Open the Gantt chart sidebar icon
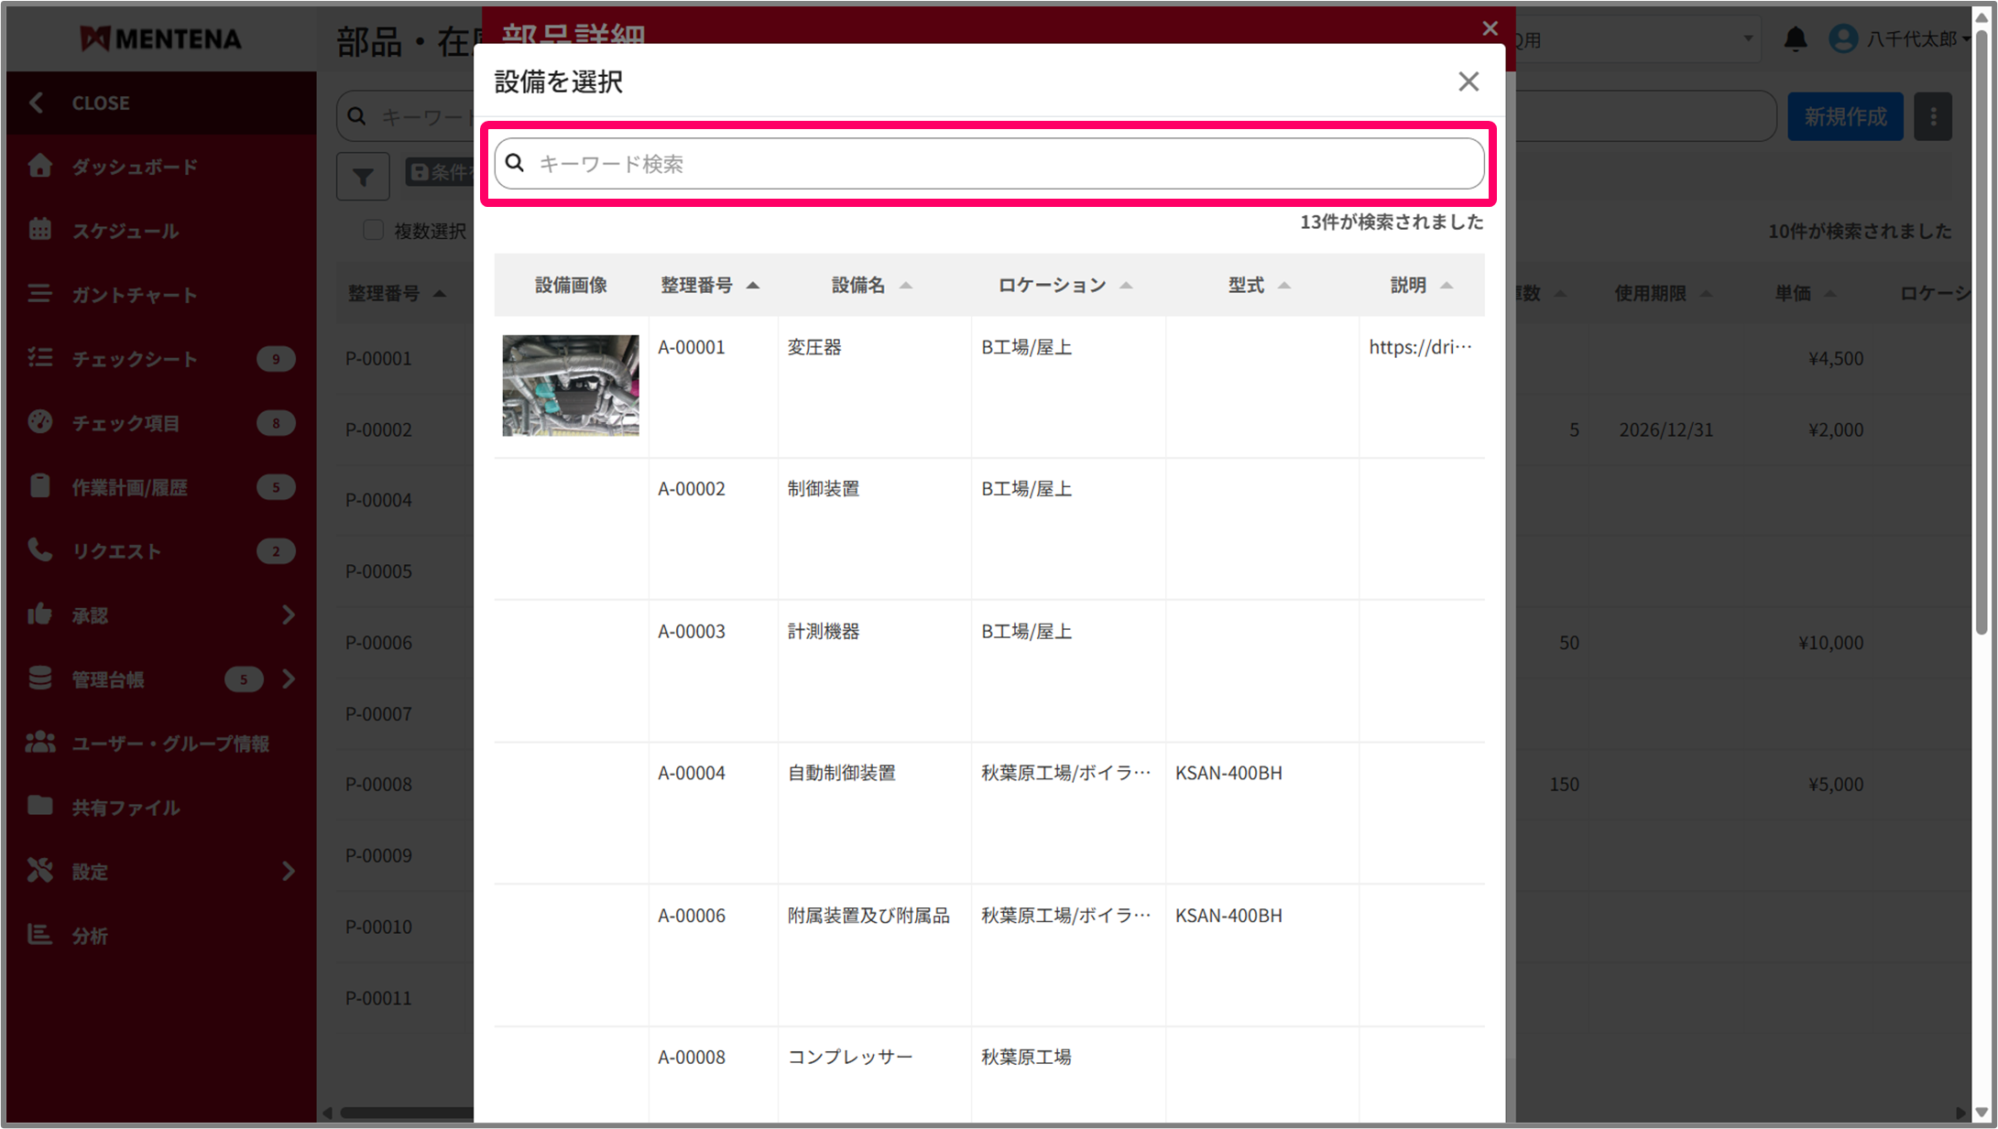The width and height of the screenshot is (1998, 1129). point(40,294)
